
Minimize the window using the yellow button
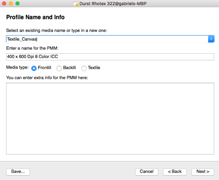click(11, 3)
